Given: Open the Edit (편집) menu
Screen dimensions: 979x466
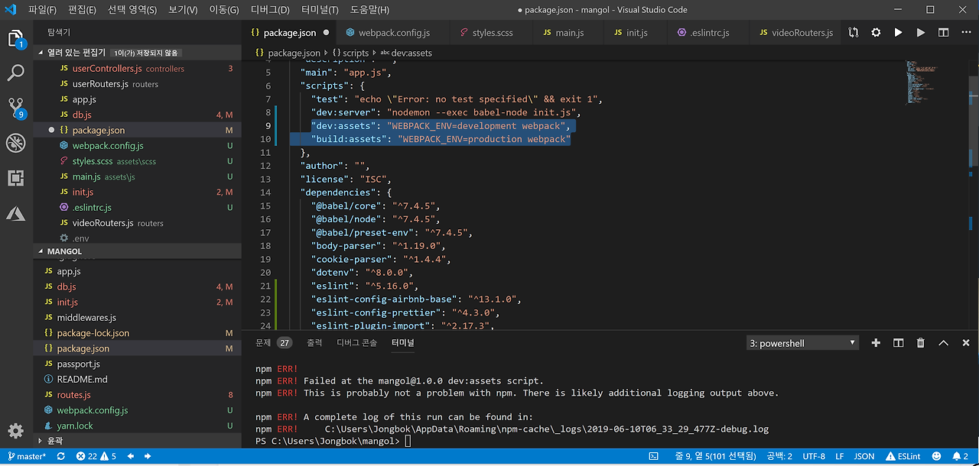Looking at the screenshot, I should [82, 10].
